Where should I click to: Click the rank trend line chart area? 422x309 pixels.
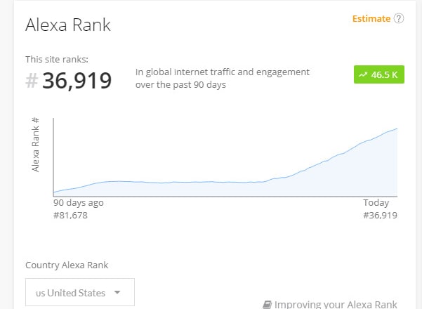point(225,157)
